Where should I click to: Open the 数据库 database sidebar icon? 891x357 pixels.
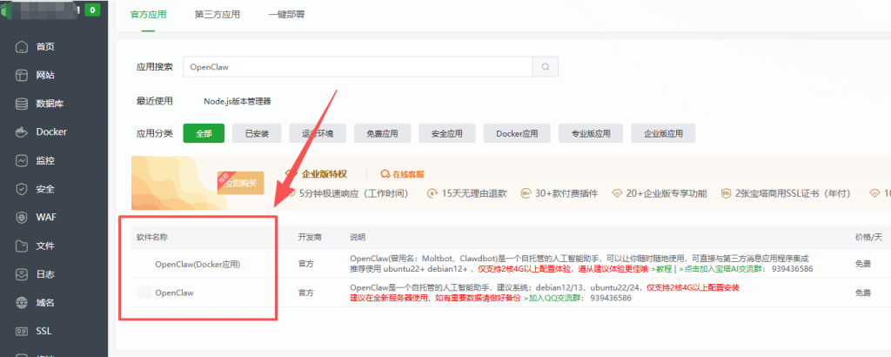22,104
